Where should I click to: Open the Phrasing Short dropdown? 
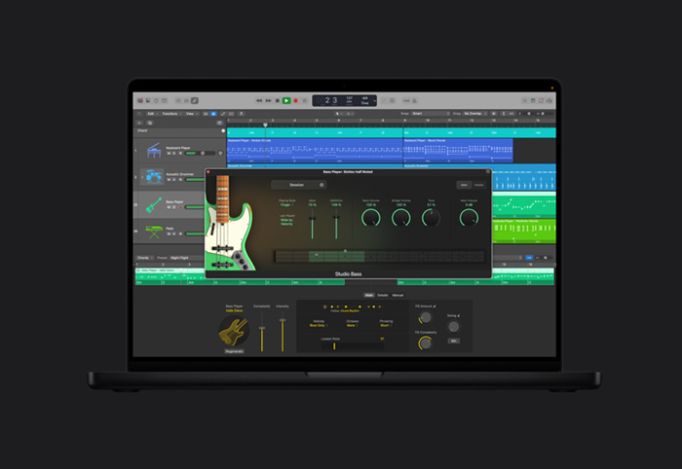tap(386, 325)
